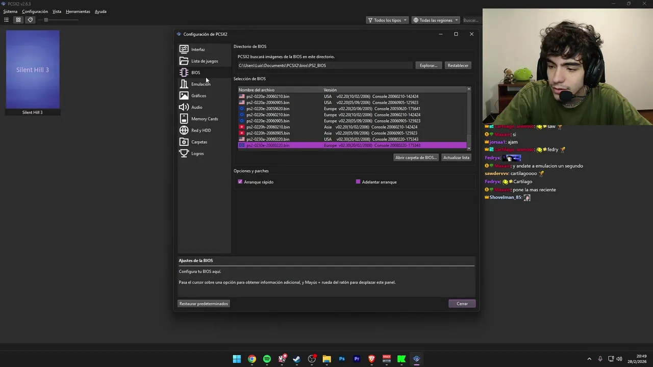Click the Explorar... button

(429, 65)
